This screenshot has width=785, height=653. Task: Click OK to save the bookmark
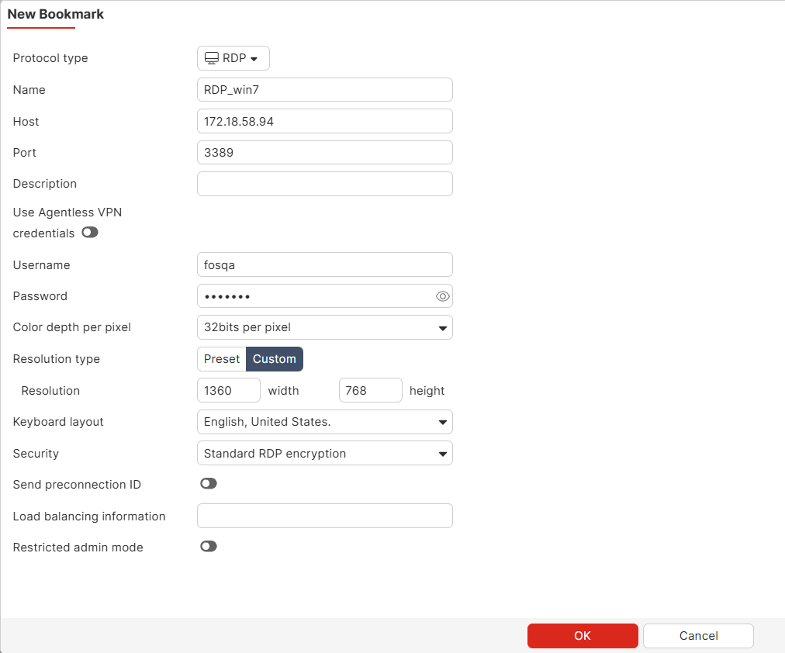point(583,635)
